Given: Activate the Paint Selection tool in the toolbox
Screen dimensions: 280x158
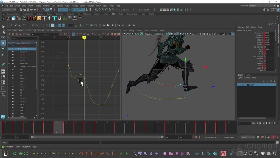Looking at the screenshot, I should click(3, 37).
